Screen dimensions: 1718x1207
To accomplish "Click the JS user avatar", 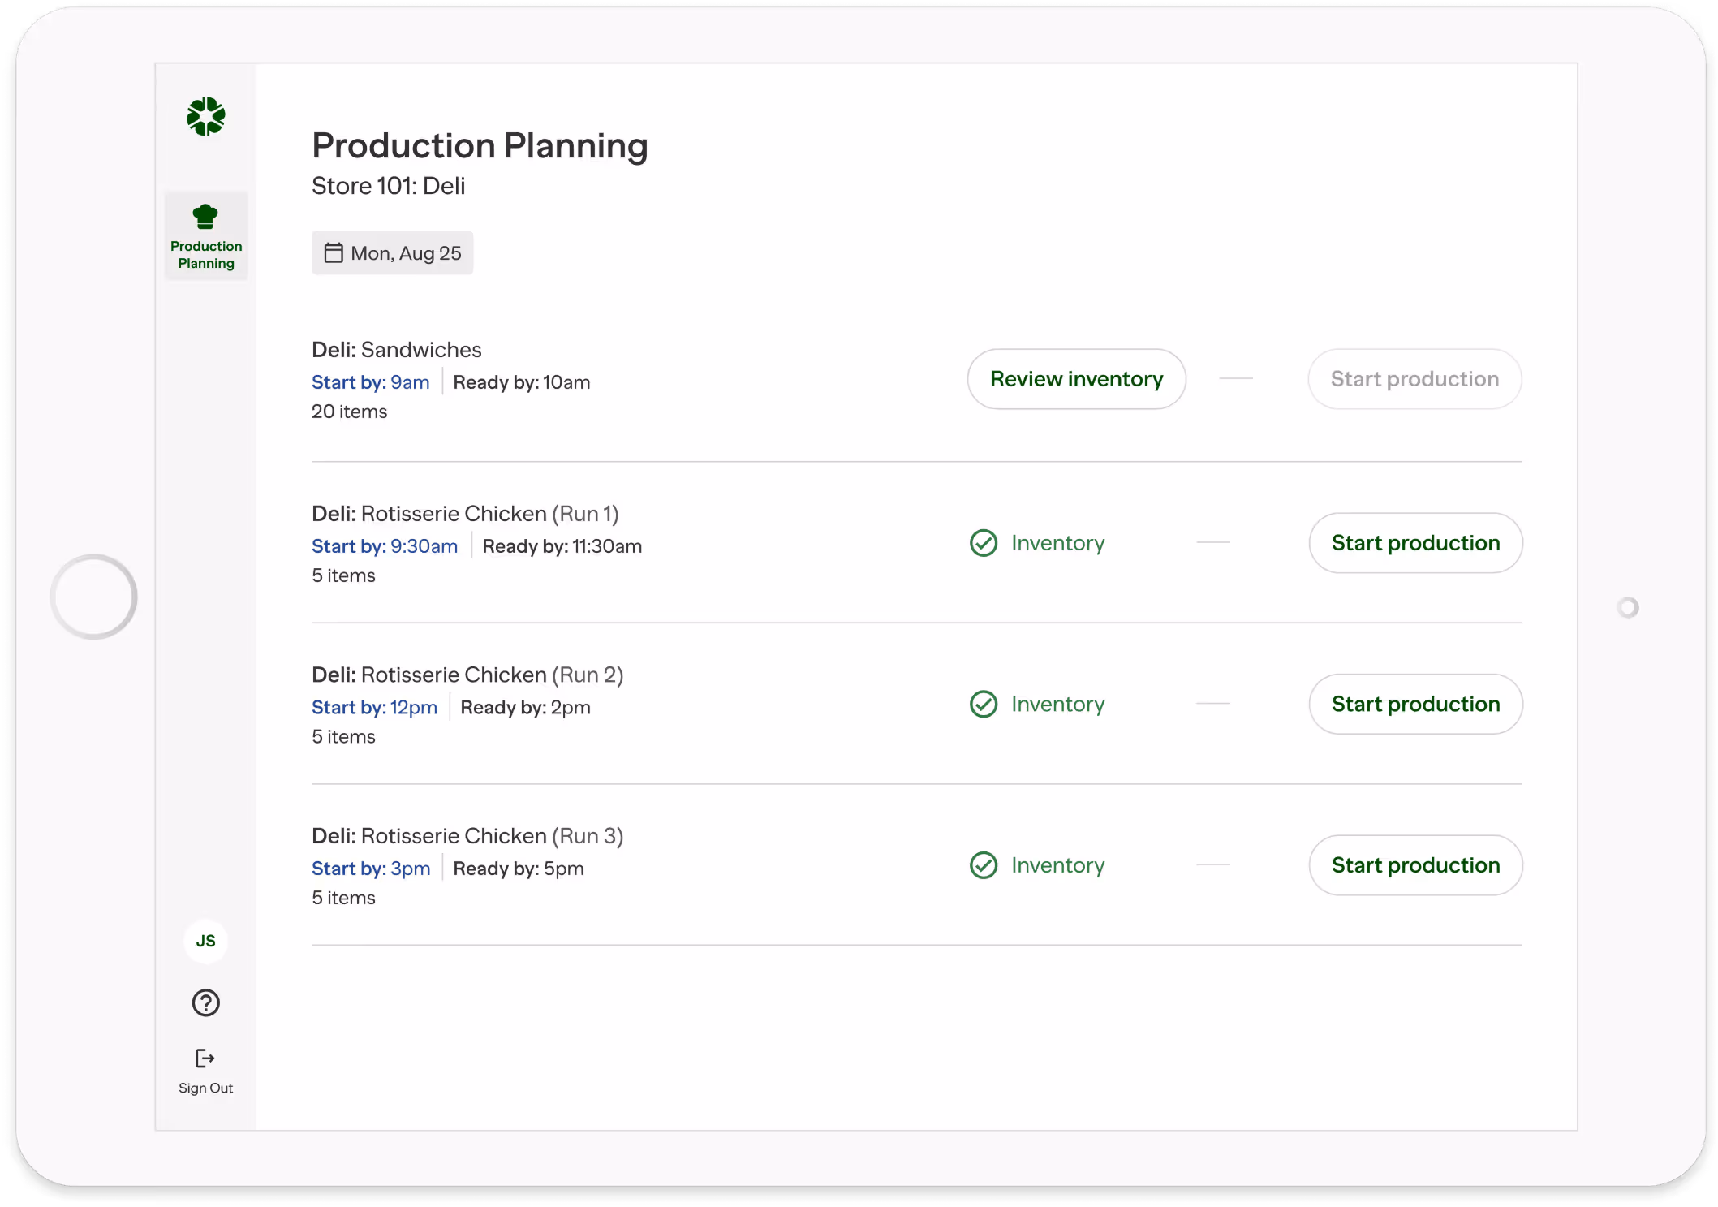I will (206, 941).
